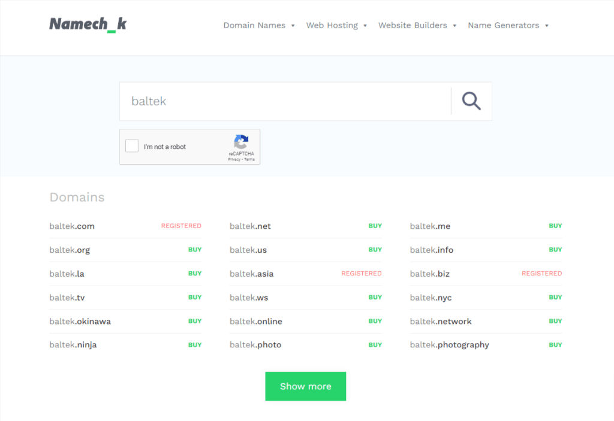
Task: Select the baltek.network domain name
Action: click(x=441, y=322)
